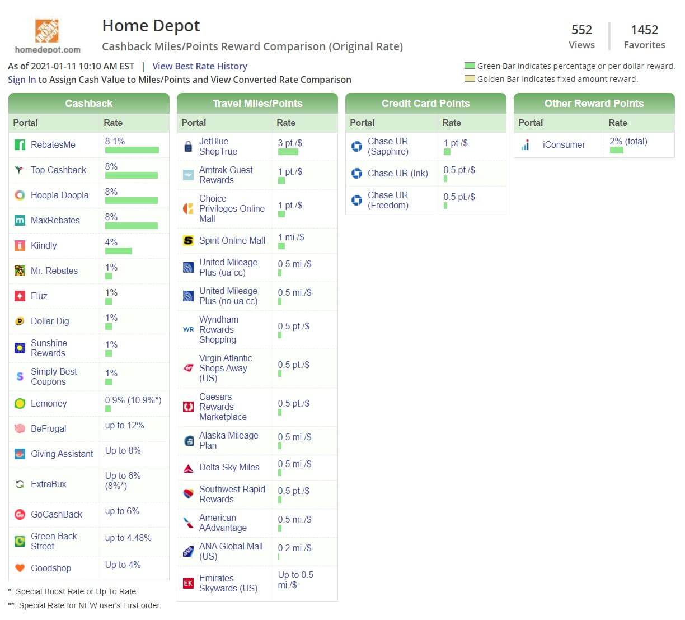Open the Delta Sky Miles link
Image resolution: width=685 pixels, height=620 pixels.
[x=229, y=467]
